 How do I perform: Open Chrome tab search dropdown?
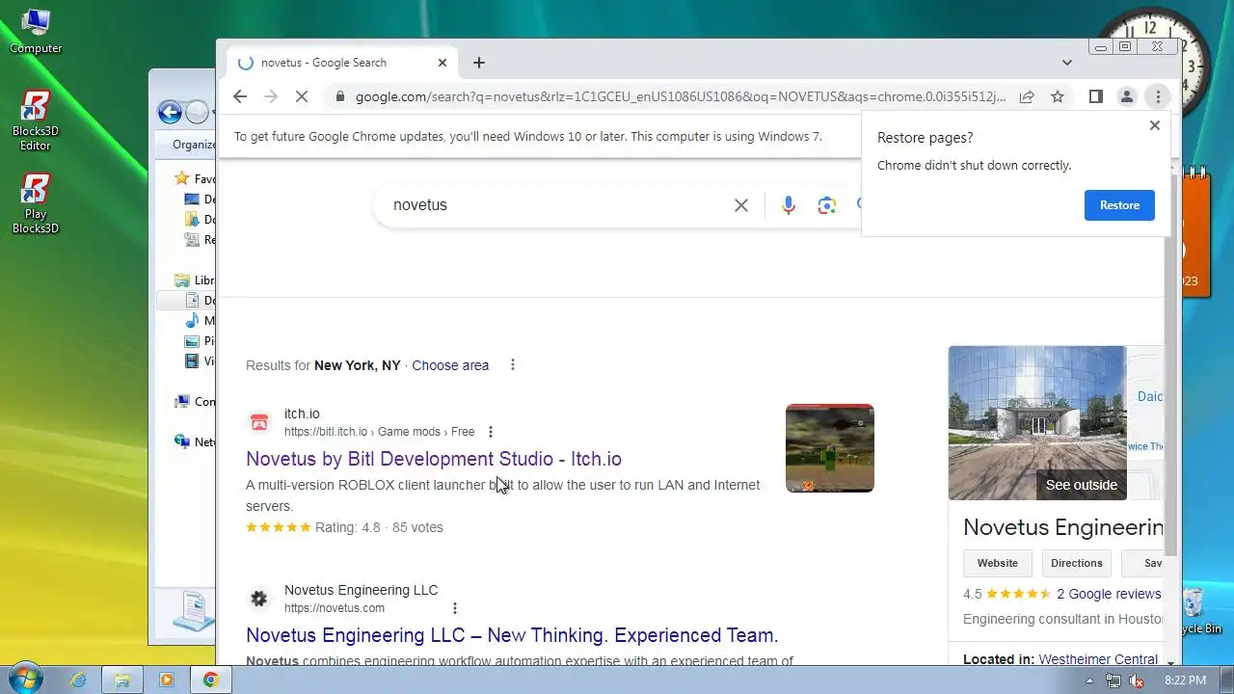pyautogui.click(x=1067, y=63)
